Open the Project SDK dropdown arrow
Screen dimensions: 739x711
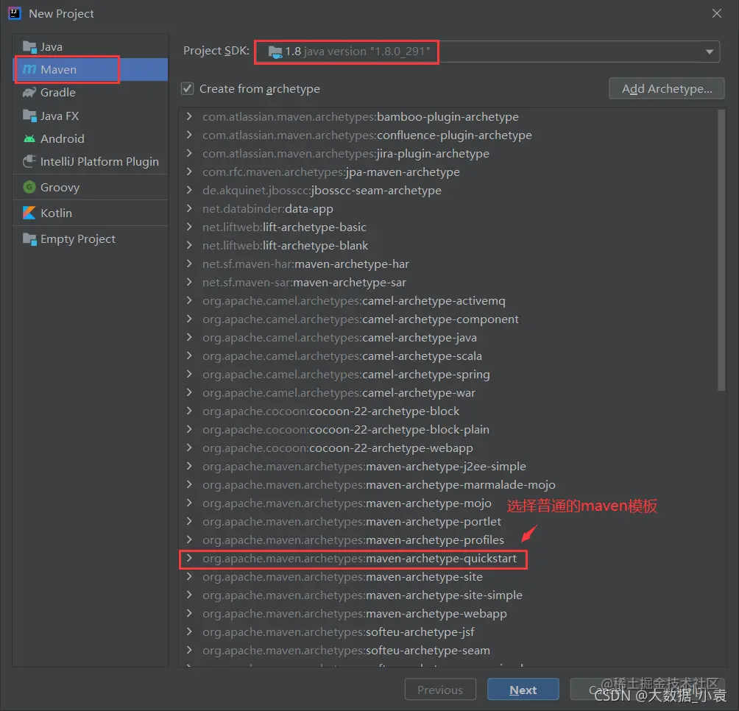point(710,52)
